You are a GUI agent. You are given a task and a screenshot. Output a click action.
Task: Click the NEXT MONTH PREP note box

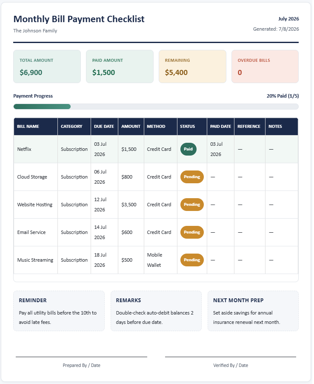coord(253,311)
